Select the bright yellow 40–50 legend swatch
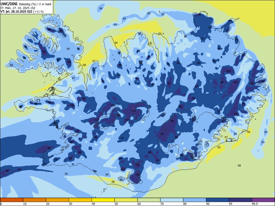Viewport: 275px width, 206px height. 103,200
